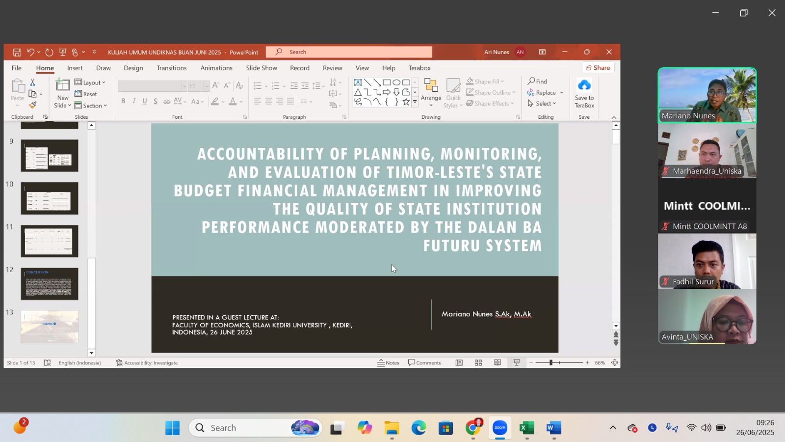Click the Format Painter brush icon
This screenshot has height=442, width=785.
click(x=32, y=105)
